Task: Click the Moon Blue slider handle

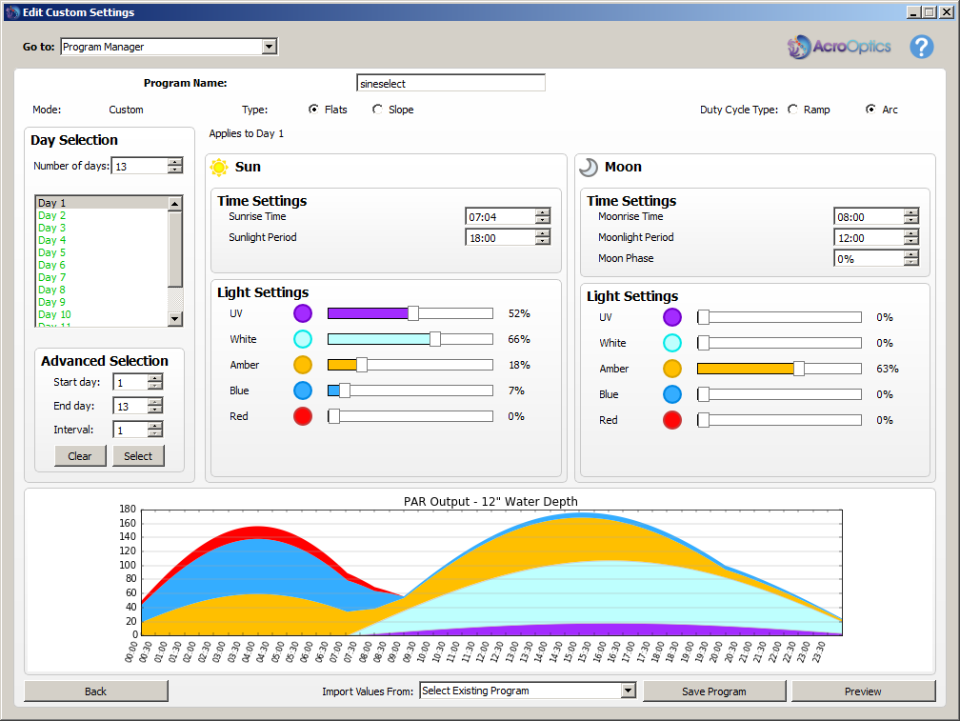Action: (704, 394)
